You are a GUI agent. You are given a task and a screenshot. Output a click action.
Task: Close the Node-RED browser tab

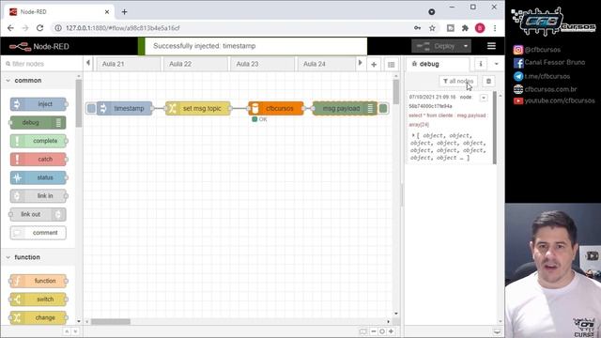[107, 12]
